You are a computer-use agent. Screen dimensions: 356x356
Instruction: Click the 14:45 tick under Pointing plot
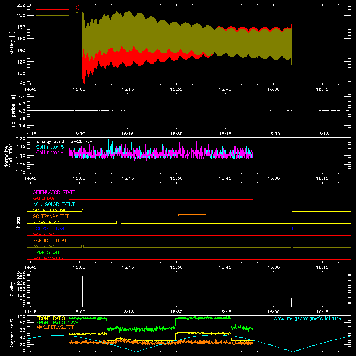click(30, 89)
